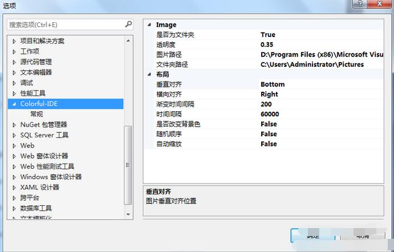Select the XAML 设计器 tree item
Image resolution: width=394 pixels, height=252 pixels.
click(40, 188)
